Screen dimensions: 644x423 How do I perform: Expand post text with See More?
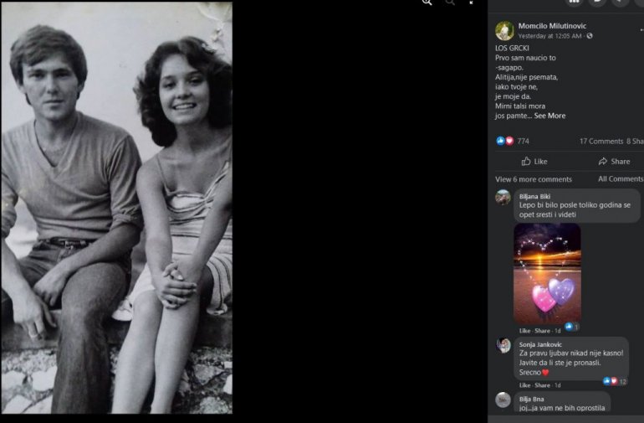coord(549,116)
